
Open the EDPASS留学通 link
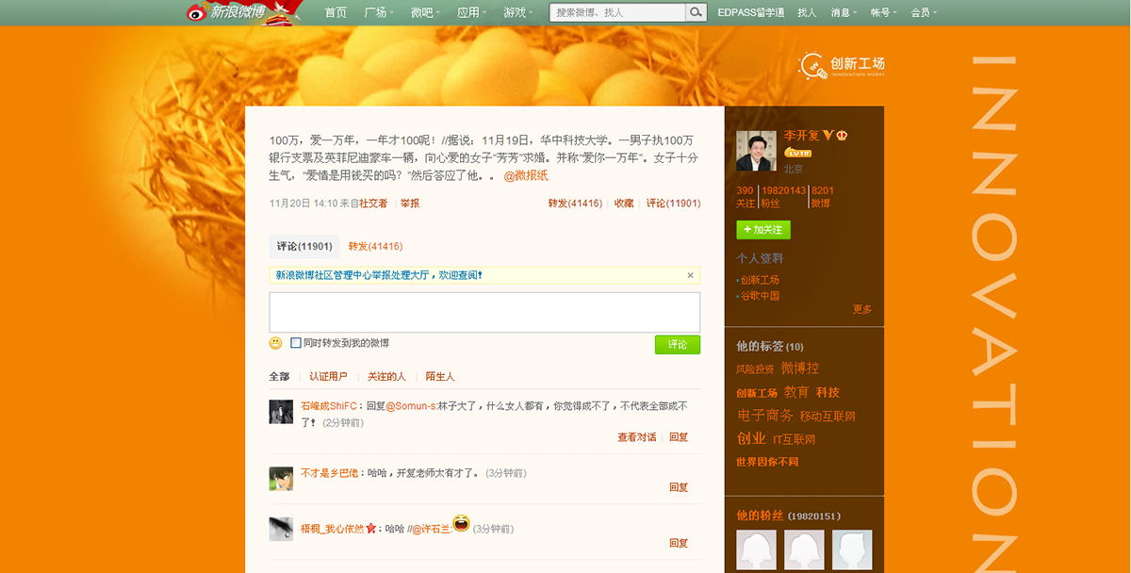coord(751,12)
